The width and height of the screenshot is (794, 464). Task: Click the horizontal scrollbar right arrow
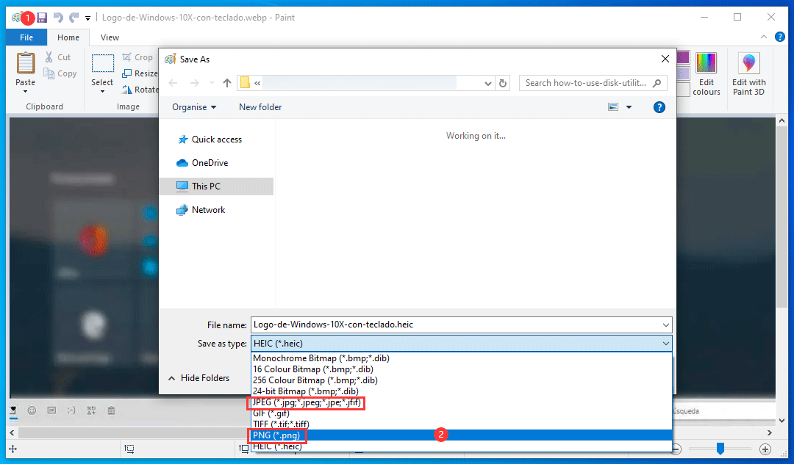coord(770,433)
